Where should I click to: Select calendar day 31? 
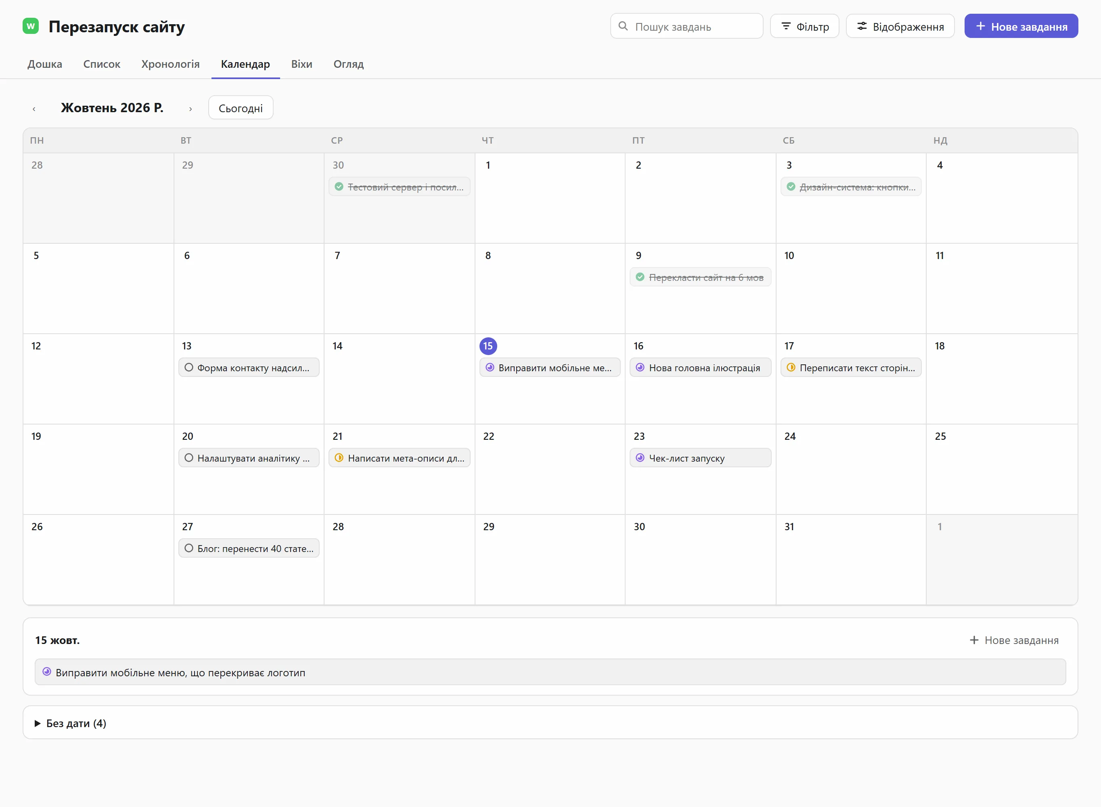[x=789, y=527]
